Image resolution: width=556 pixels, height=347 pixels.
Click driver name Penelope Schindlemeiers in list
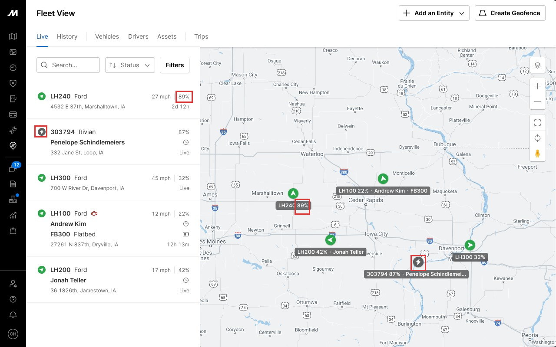click(x=87, y=142)
